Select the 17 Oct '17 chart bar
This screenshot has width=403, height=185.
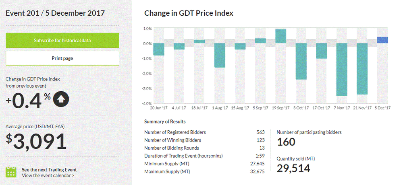[321, 51]
